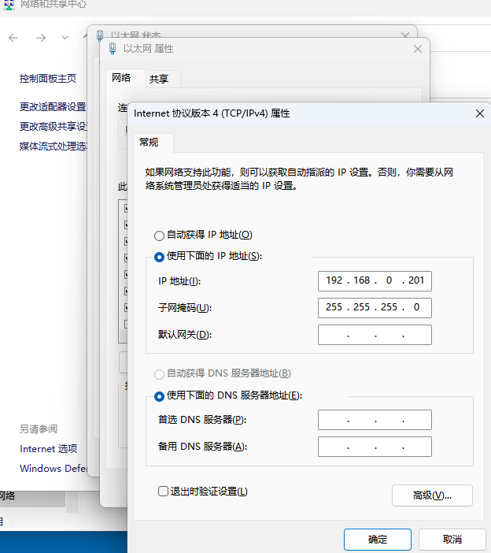Screen dimensions: 491x553
Task: Click the 网络和共享中心 title bar icon
Action: pos(9,4)
